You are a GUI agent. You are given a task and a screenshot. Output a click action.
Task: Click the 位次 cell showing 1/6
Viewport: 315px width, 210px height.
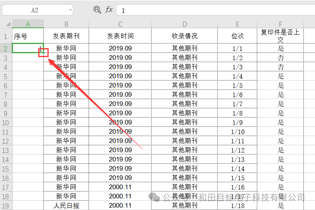(x=237, y=95)
